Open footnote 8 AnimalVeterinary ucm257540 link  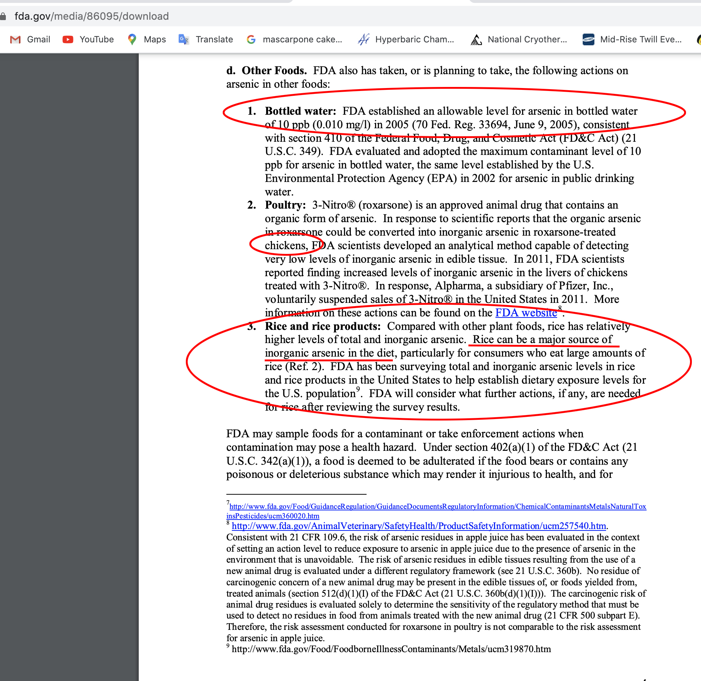[418, 526]
